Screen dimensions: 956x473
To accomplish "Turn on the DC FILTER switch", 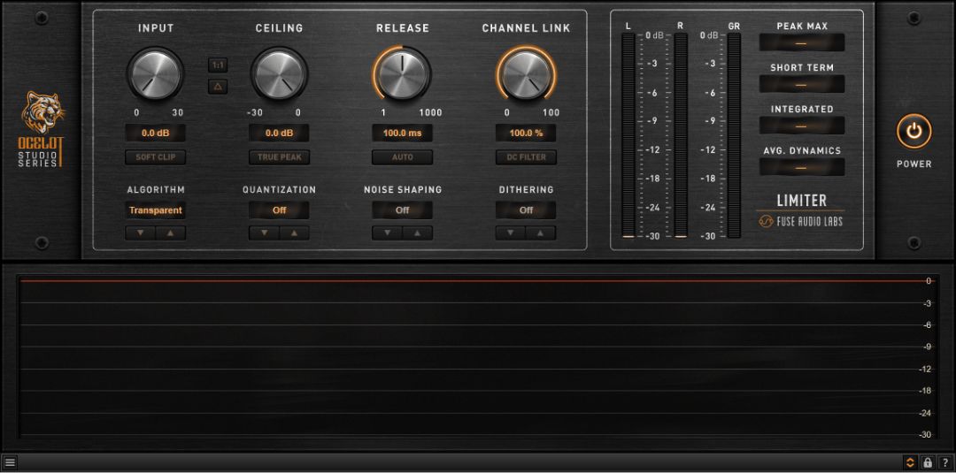I will point(526,157).
